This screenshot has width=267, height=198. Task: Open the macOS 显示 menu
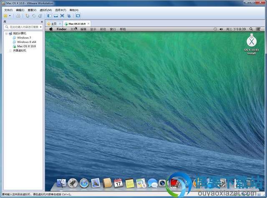pos(93,29)
